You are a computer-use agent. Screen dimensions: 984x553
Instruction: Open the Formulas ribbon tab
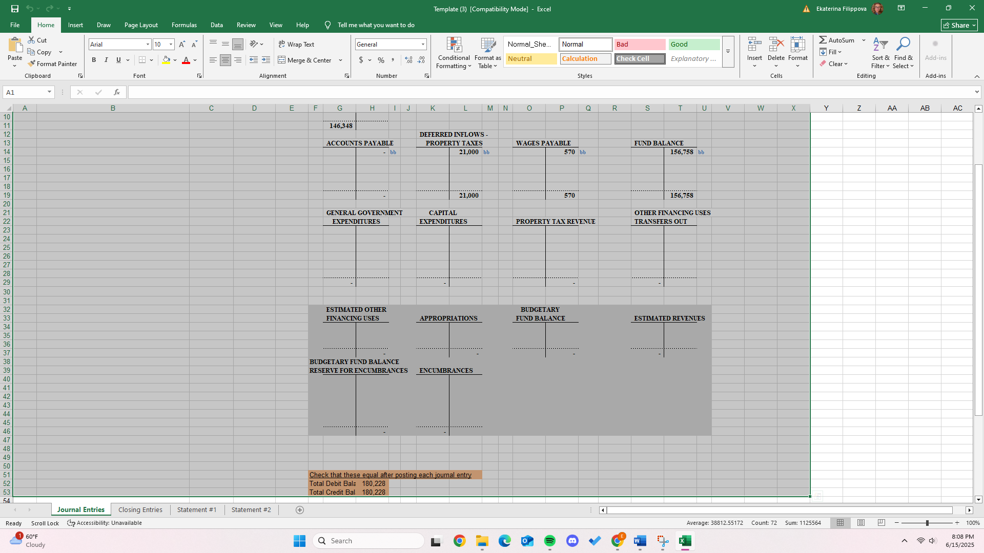(184, 25)
